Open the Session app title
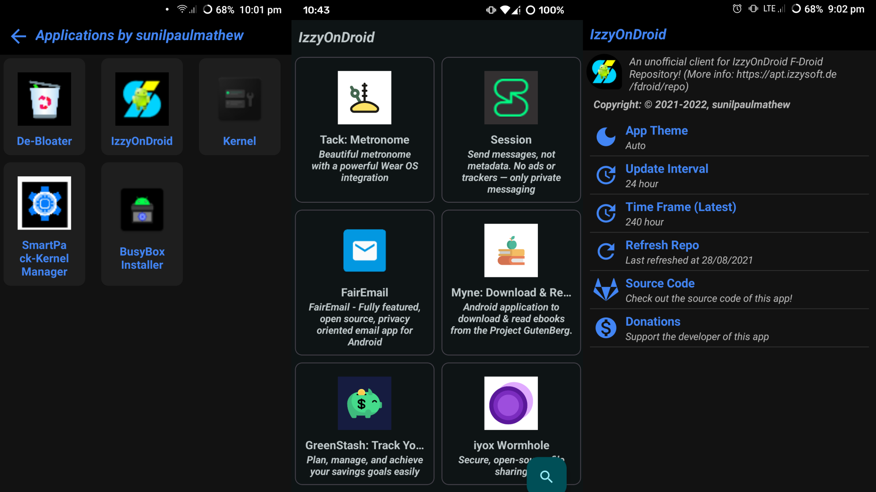Viewport: 876px width, 492px height. (511, 140)
